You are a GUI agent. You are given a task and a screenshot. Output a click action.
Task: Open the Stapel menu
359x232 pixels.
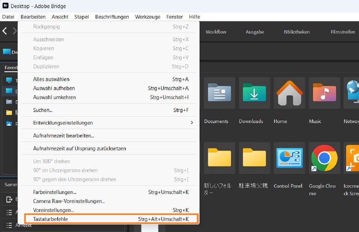coord(81,17)
